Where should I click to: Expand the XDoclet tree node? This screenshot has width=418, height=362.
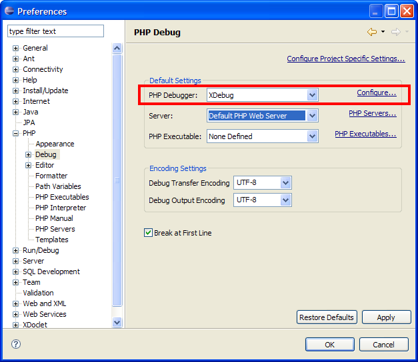click(16, 325)
